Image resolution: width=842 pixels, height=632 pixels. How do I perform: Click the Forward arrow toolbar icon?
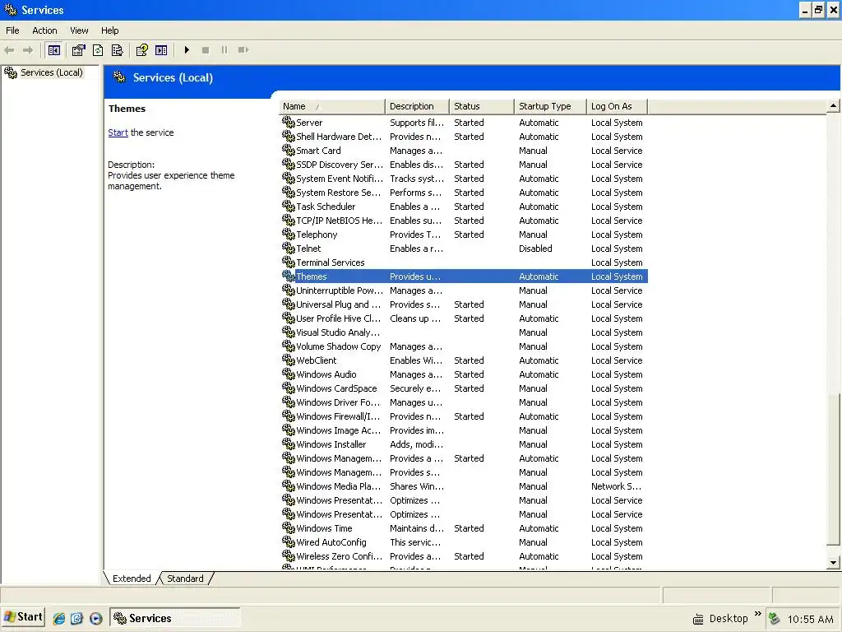coord(28,50)
